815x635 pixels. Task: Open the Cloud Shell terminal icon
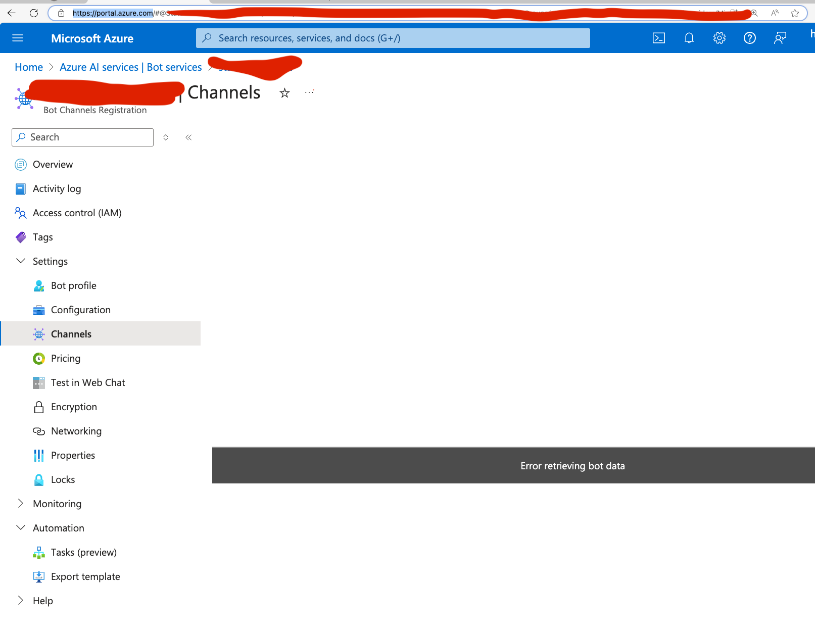[x=658, y=38]
